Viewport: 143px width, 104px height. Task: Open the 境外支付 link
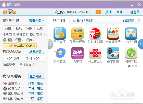pos(36,34)
